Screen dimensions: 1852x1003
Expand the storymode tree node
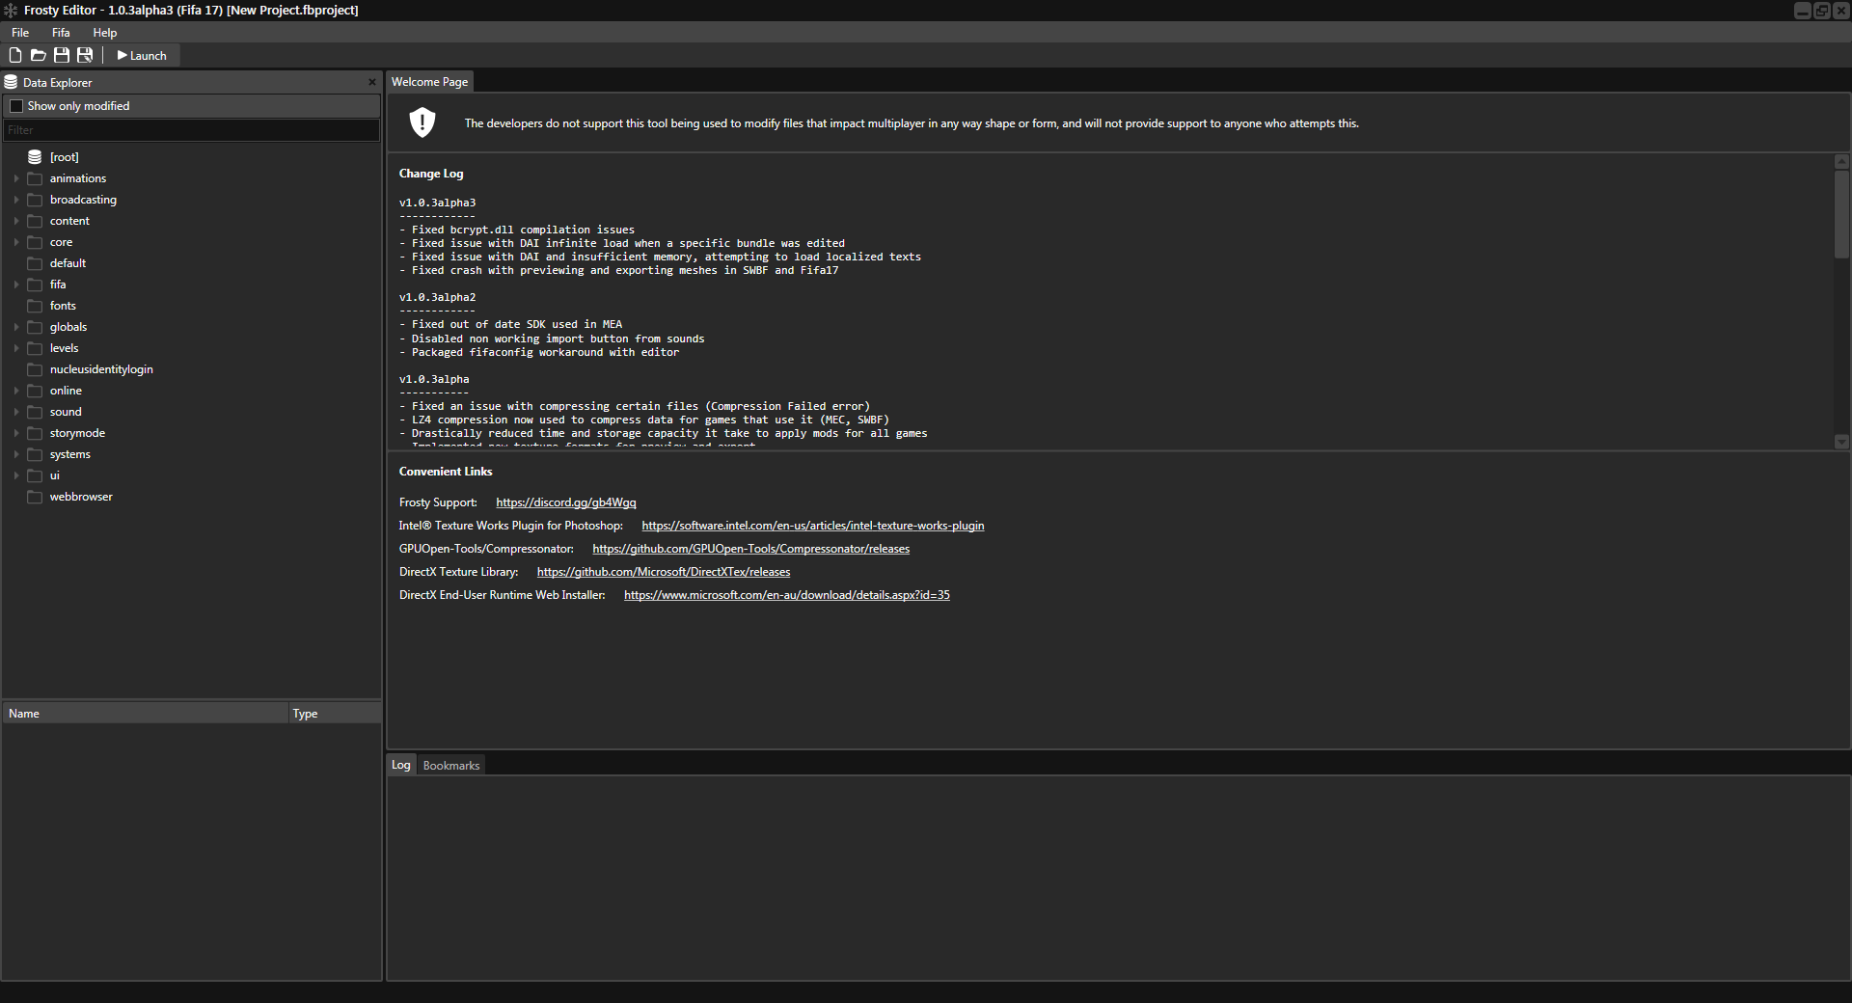point(16,433)
